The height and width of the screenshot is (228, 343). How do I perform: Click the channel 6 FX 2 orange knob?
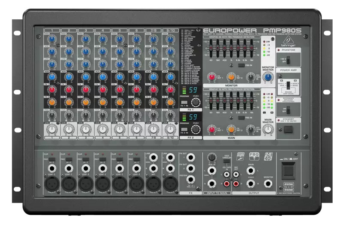(136, 102)
